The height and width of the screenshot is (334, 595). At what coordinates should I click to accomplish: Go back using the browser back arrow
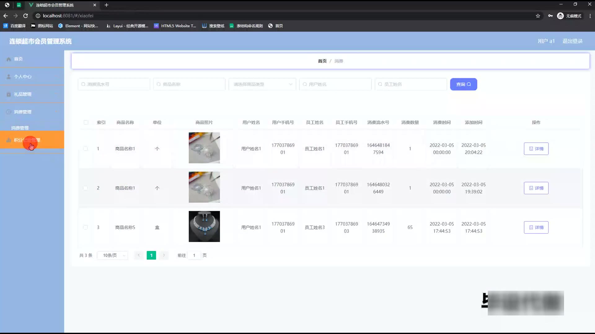(x=6, y=16)
